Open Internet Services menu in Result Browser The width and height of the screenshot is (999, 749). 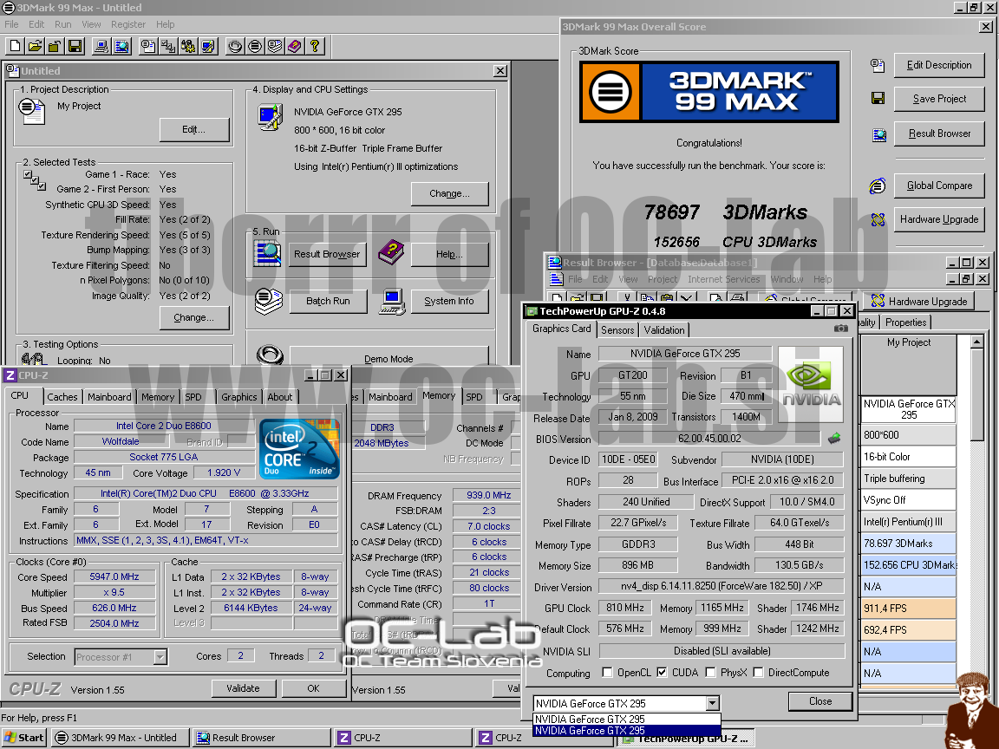pyautogui.click(x=724, y=279)
